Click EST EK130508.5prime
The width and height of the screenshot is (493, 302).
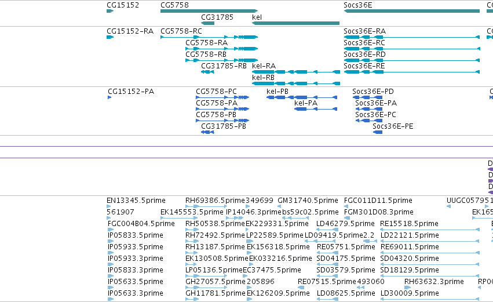coord(217,259)
